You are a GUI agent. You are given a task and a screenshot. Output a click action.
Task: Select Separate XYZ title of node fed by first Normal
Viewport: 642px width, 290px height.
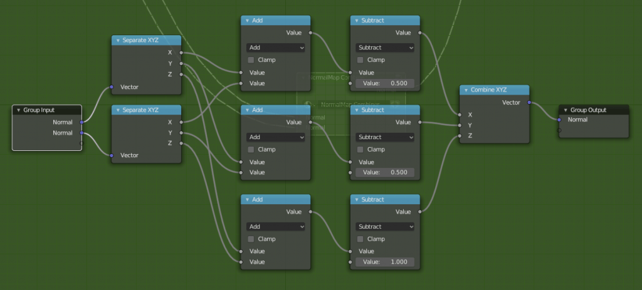(140, 41)
